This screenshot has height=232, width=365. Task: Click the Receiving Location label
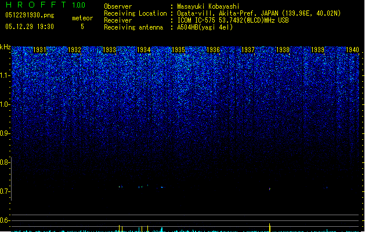(x=135, y=13)
